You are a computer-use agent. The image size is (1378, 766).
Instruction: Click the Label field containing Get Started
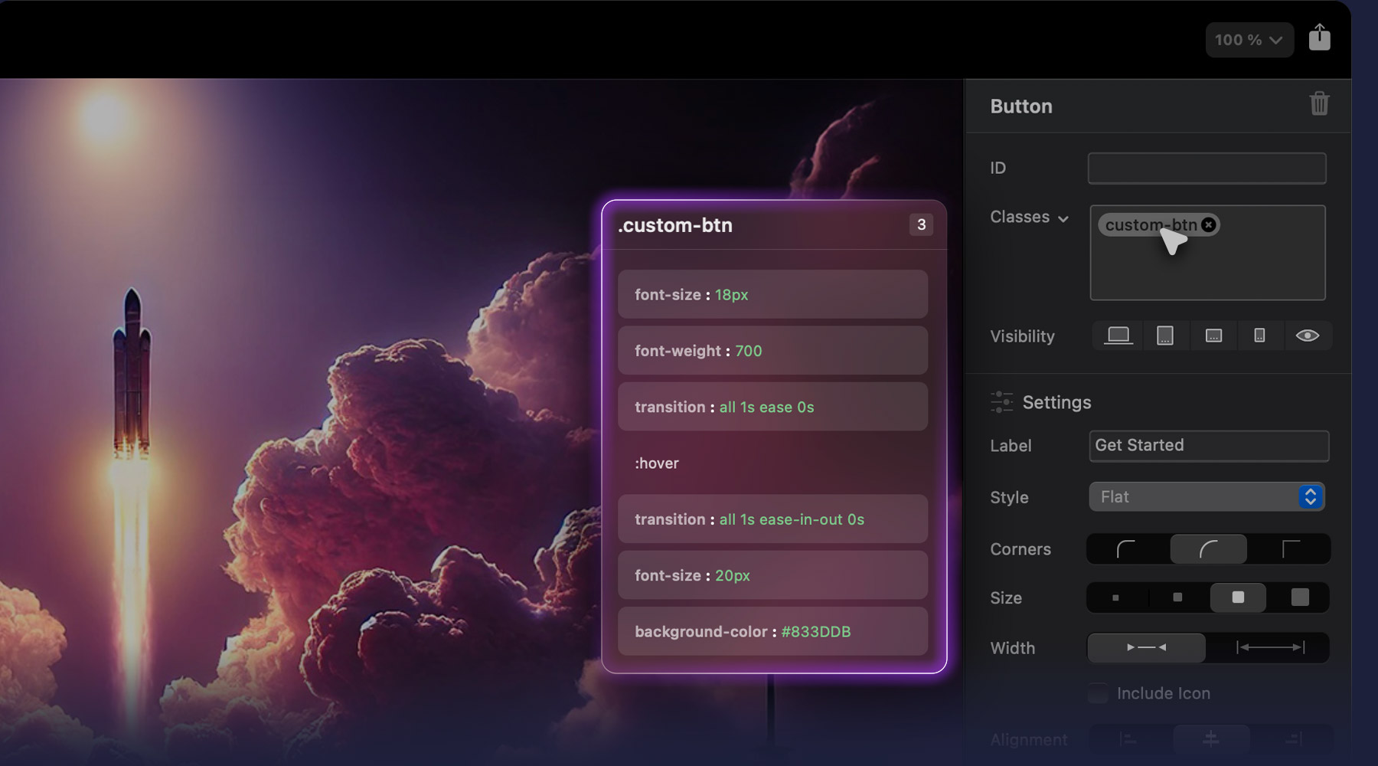click(1208, 446)
